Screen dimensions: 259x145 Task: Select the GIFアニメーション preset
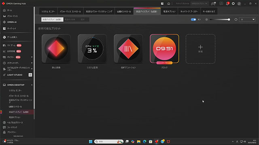pyautogui.click(x=128, y=49)
